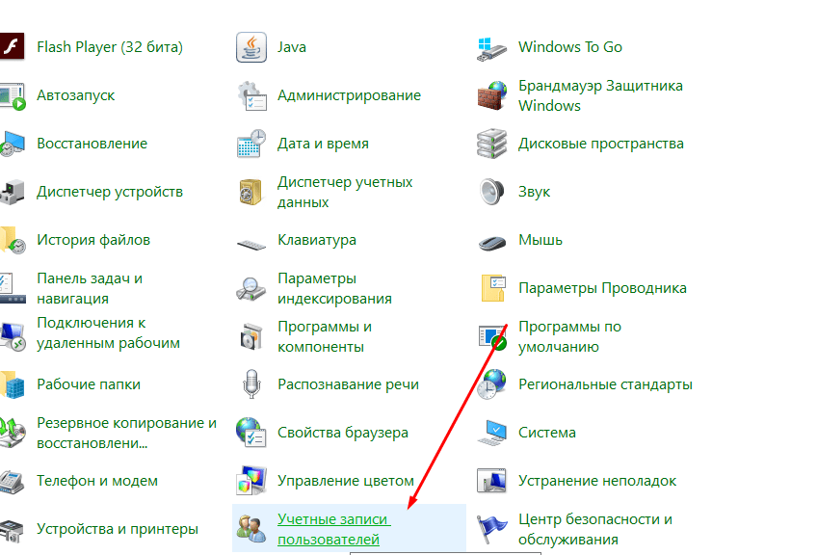The image size is (817, 555).
Task: Open the Свойства браузера link
Action: point(343,433)
